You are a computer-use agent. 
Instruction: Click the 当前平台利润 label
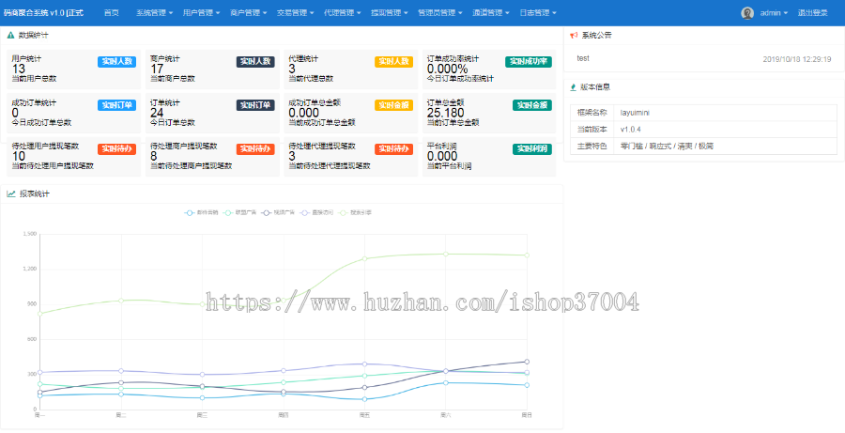coord(450,166)
